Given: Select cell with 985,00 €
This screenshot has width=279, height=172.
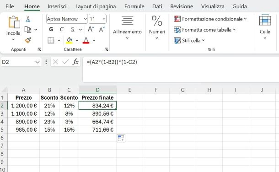Looking at the screenshot, I should [23, 129].
